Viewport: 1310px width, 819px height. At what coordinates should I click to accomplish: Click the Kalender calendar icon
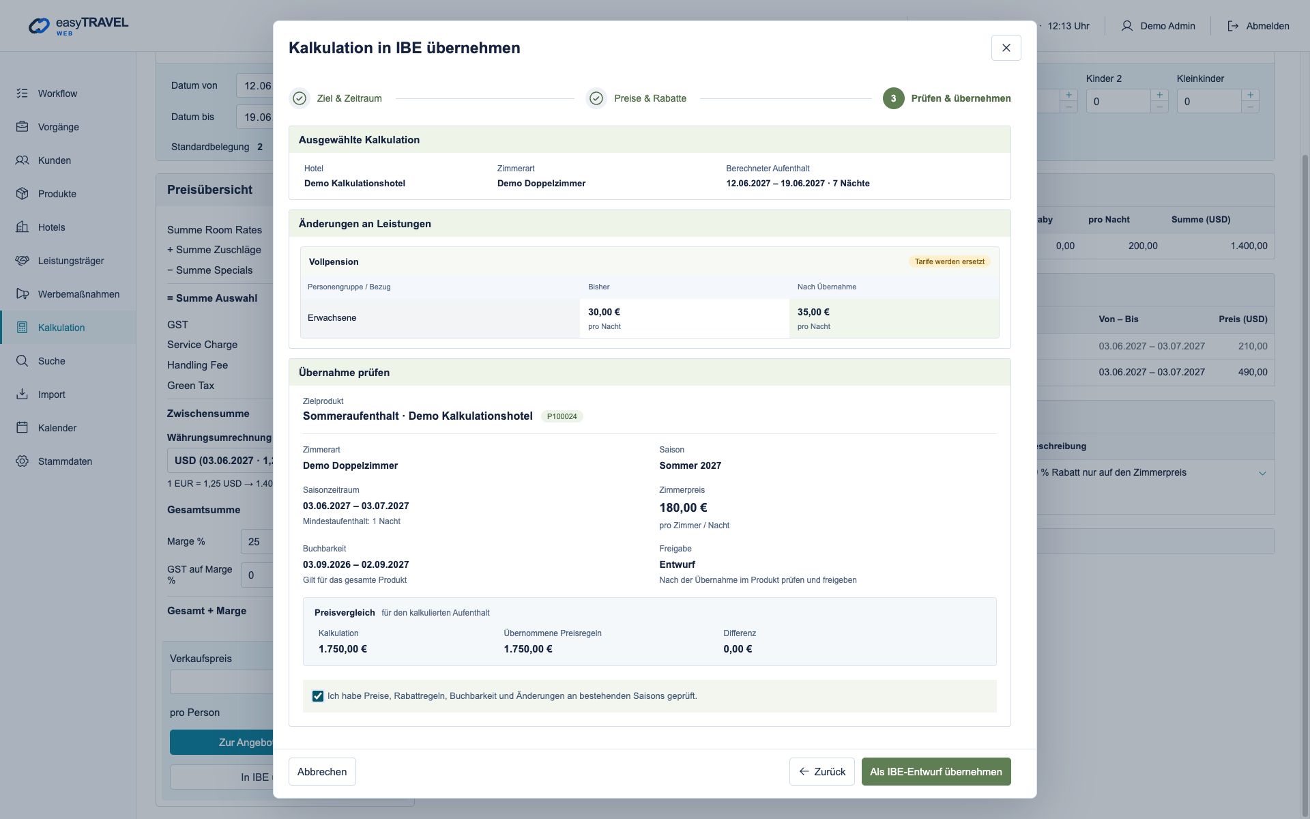pos(23,428)
